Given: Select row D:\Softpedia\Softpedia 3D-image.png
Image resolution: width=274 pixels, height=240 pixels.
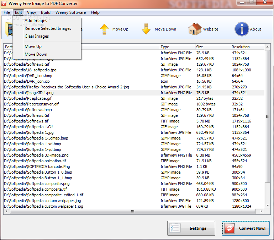Looking at the screenshot, I should [x=134, y=155].
